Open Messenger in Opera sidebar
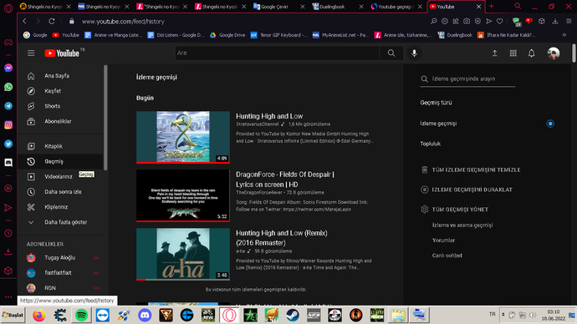The height and width of the screenshot is (324, 577). pos(8,68)
